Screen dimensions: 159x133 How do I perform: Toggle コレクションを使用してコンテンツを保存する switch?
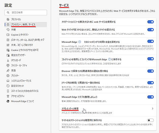pos(151,59)
